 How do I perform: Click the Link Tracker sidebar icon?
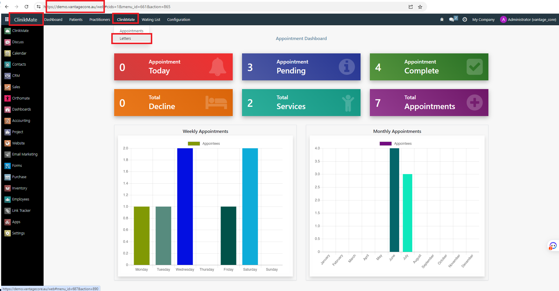pos(8,211)
